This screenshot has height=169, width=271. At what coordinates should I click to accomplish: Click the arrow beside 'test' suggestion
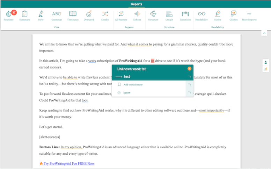189,77
